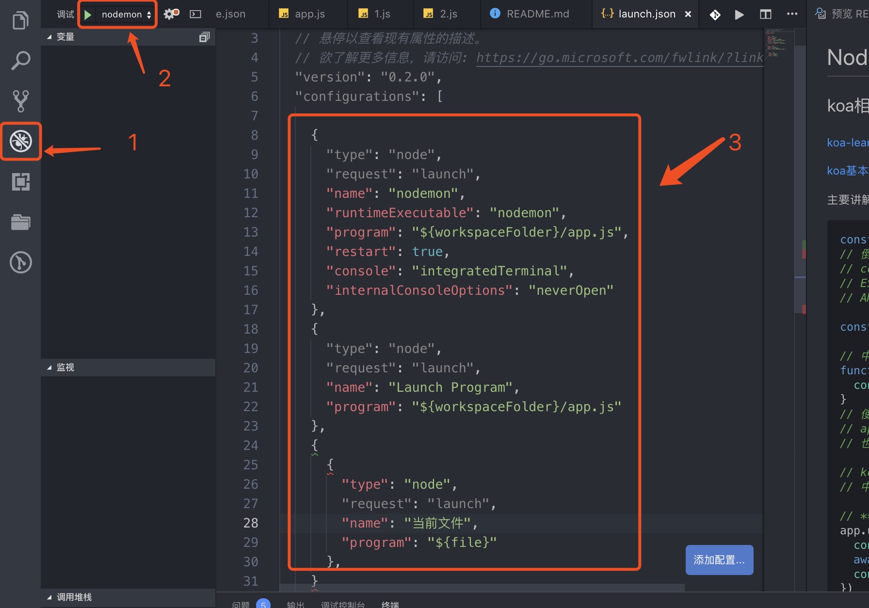Click the "runtimeExecutable" key text
Image resolution: width=869 pixels, height=608 pixels.
coord(400,213)
